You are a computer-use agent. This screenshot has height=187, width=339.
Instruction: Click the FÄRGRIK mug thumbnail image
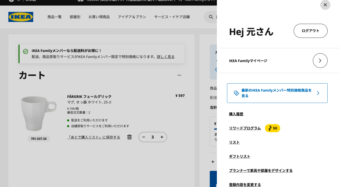pyautogui.click(x=39, y=113)
